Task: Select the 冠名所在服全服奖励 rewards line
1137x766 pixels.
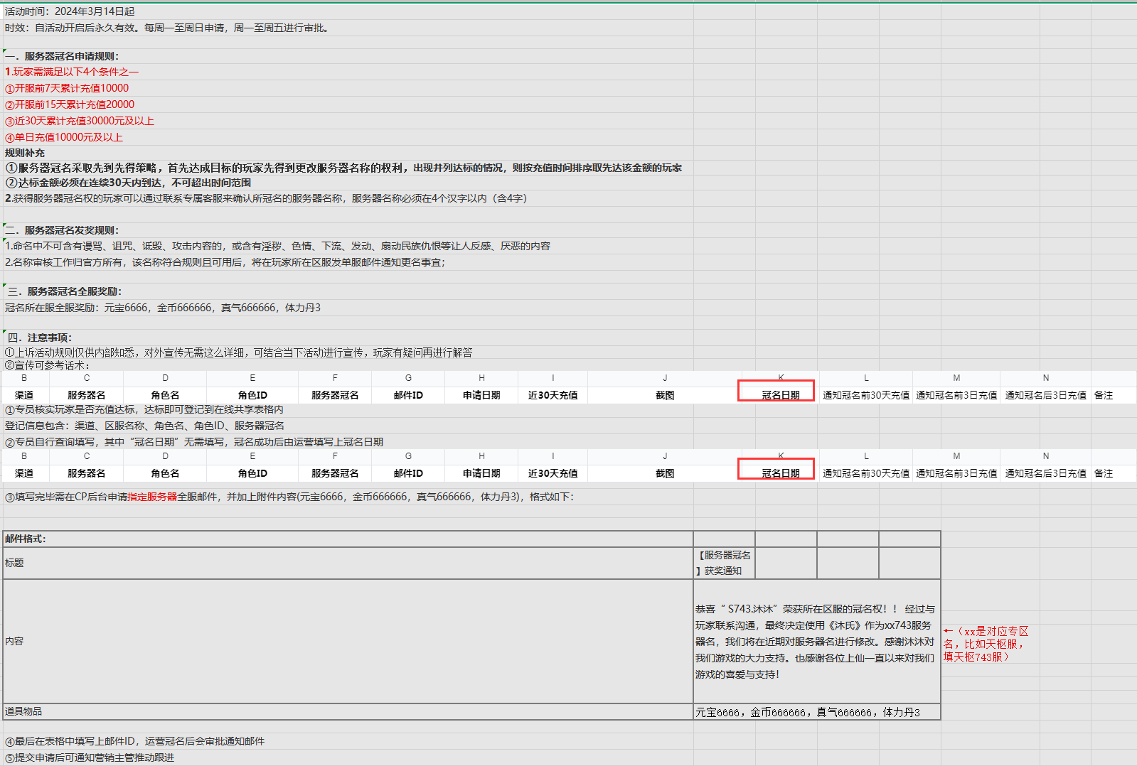Action: point(163,308)
